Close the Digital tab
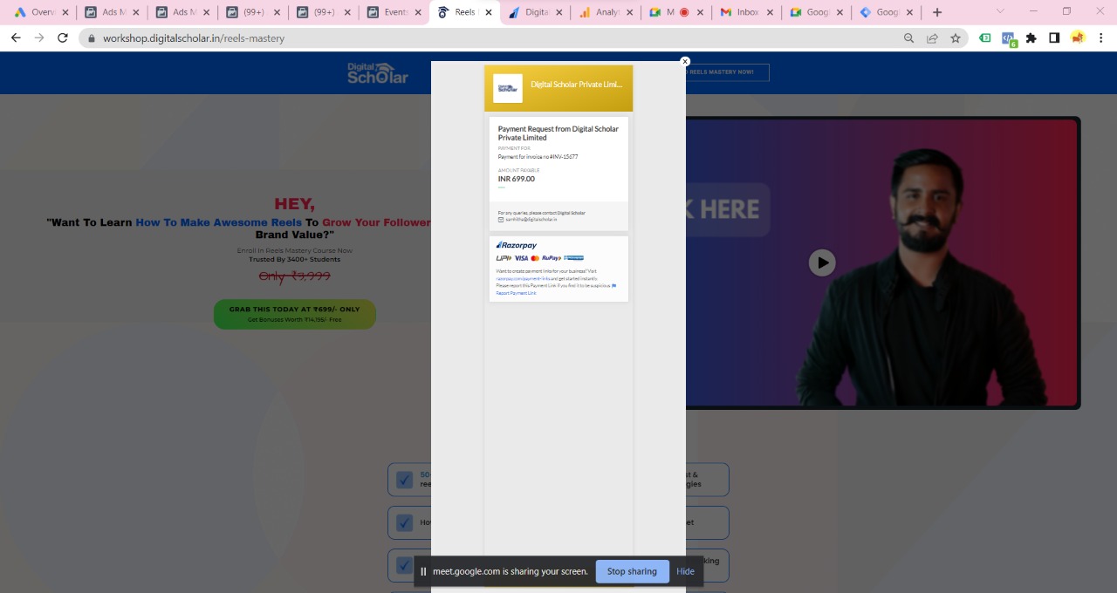 point(559,12)
